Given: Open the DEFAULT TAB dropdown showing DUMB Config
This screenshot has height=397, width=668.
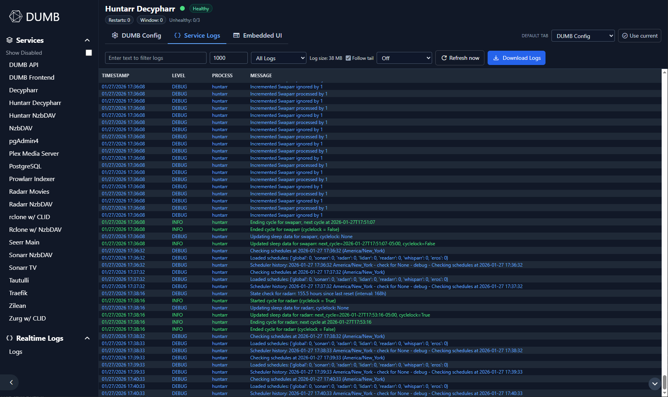Looking at the screenshot, I should tap(583, 35).
